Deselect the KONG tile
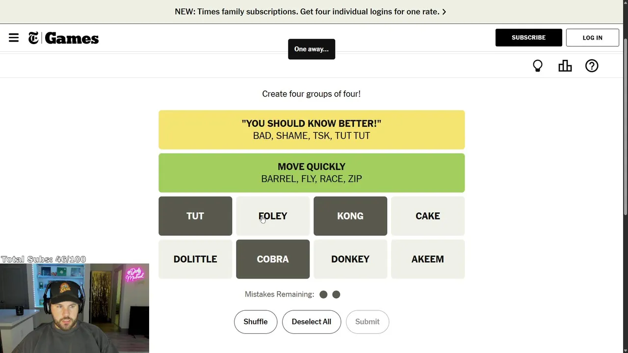Screen dimensions: 628x353 (350, 216)
